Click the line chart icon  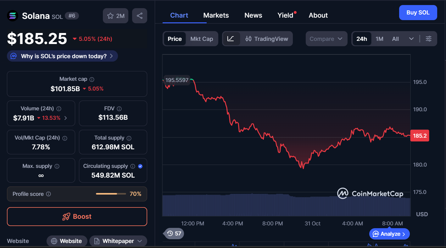(231, 39)
